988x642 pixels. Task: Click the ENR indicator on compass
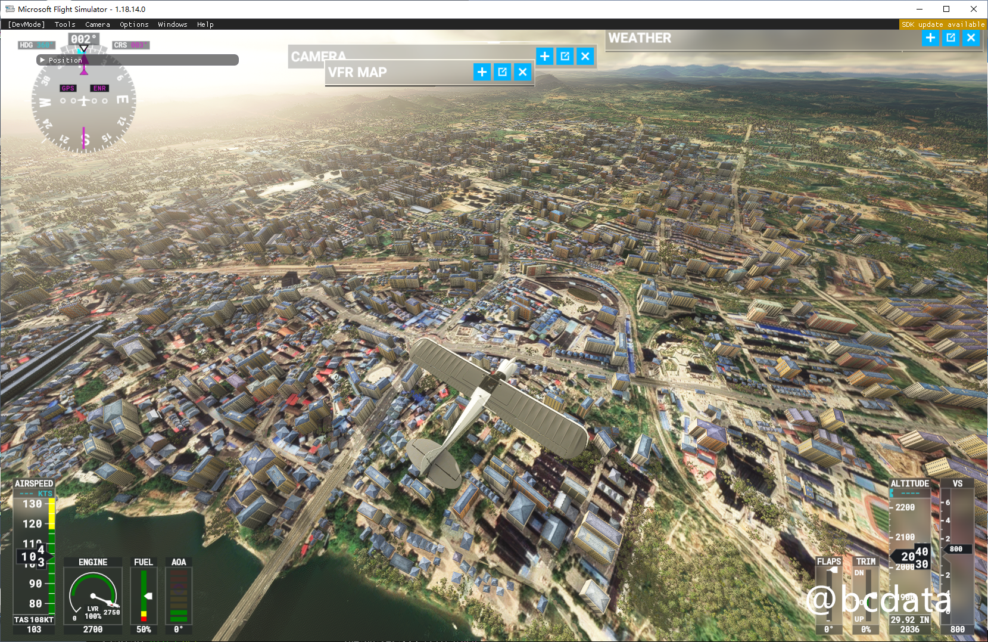coord(99,88)
